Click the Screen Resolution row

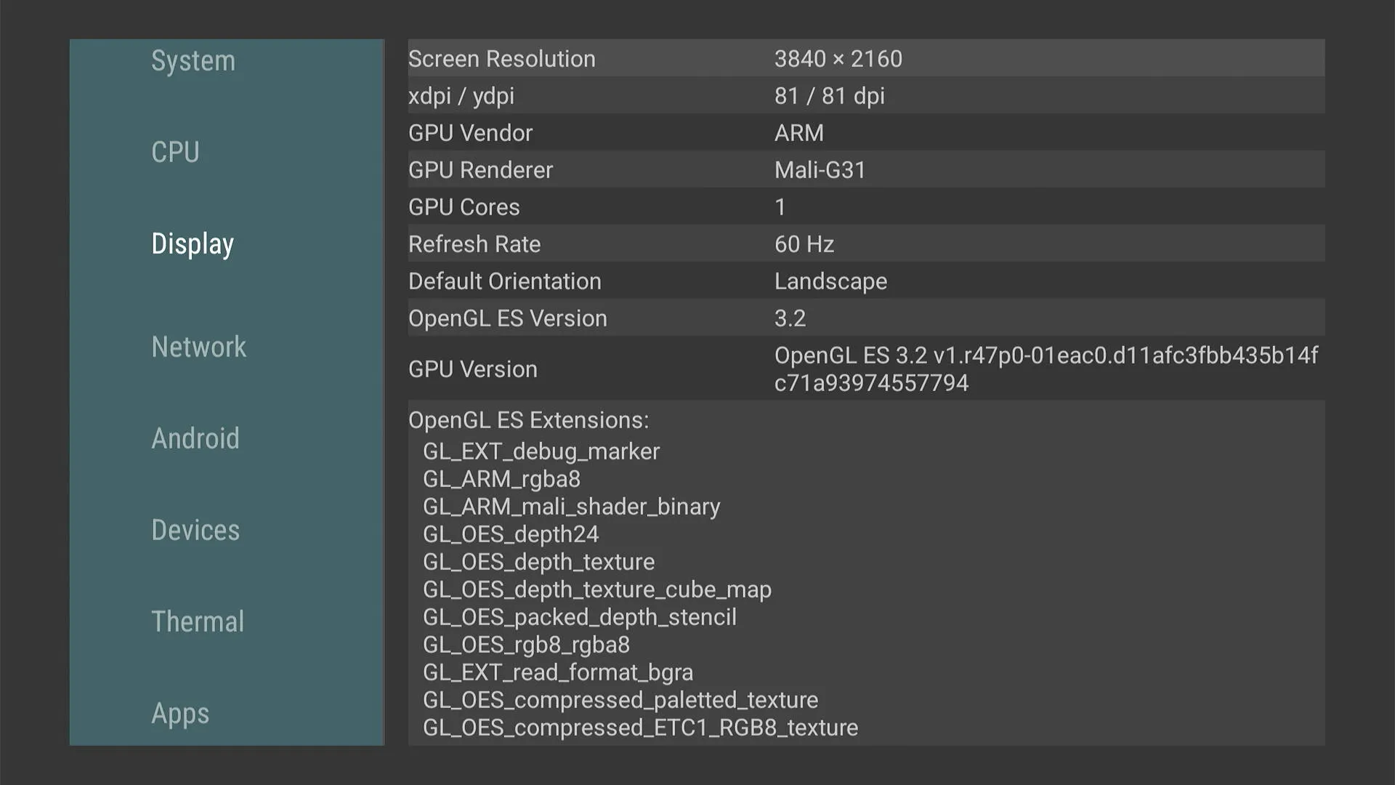pos(865,59)
